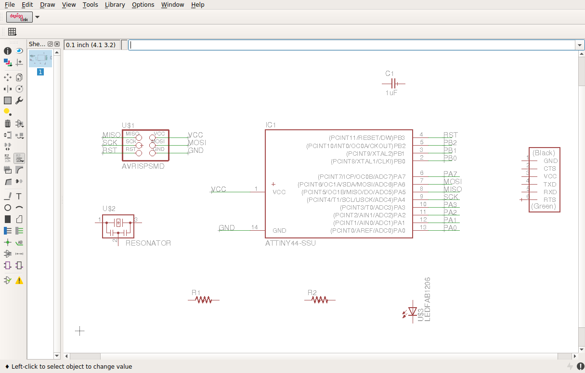The width and height of the screenshot is (585, 373).
Task: Open the View menu
Action: [69, 5]
